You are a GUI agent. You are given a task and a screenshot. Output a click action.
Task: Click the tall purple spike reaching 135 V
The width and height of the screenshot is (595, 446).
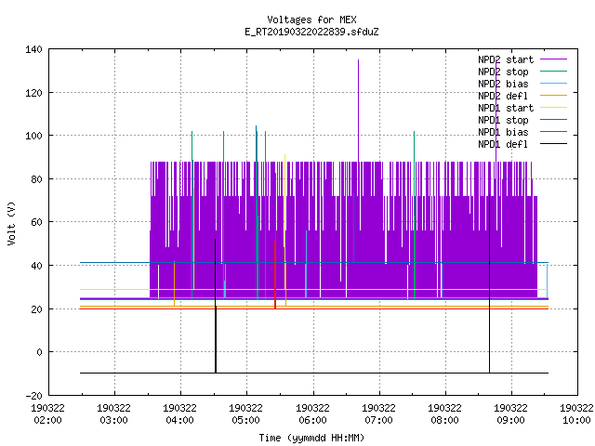(x=358, y=110)
